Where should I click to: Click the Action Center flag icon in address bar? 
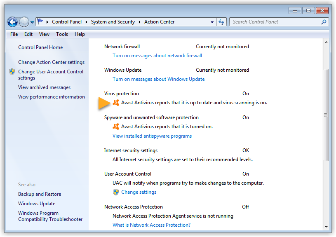pyautogui.click(x=40, y=22)
